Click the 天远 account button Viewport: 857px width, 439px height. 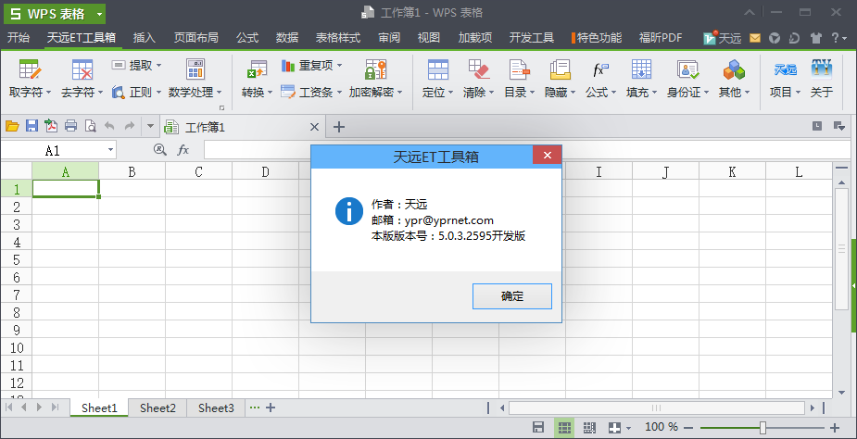pyautogui.click(x=722, y=38)
